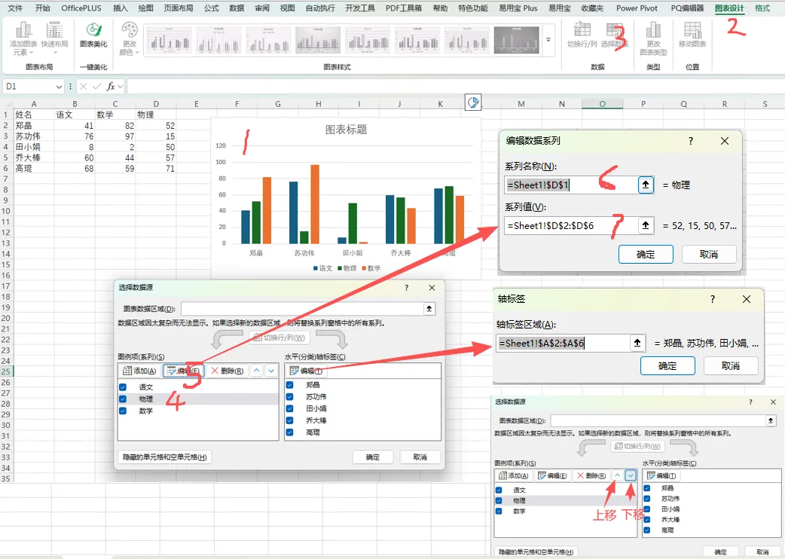This screenshot has height=559, width=785.
Task: Click 编辑(T) axis labels in larger 选择数据源 dialog
Action: (306, 371)
